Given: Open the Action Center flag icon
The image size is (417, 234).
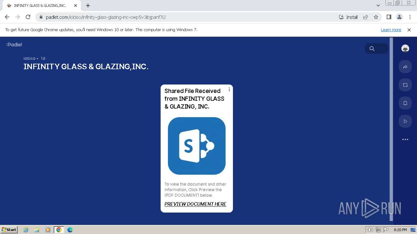Looking at the screenshot, I should click(386, 230).
